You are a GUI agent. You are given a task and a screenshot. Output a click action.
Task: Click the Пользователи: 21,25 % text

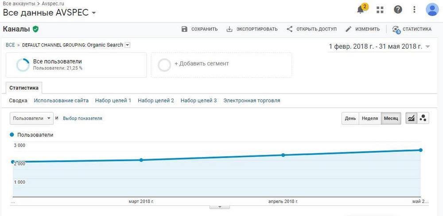58,68
